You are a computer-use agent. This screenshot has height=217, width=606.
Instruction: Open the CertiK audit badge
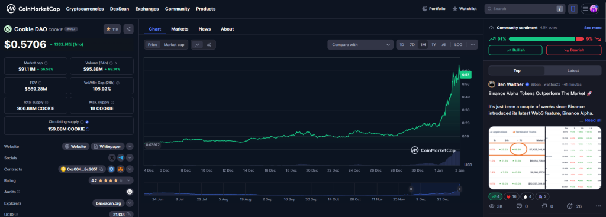pos(130,192)
